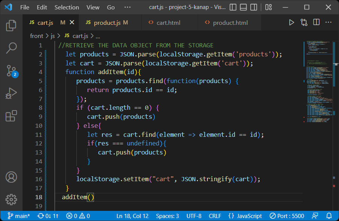Toggle the bottom Panel visibility

click(x=242, y=7)
